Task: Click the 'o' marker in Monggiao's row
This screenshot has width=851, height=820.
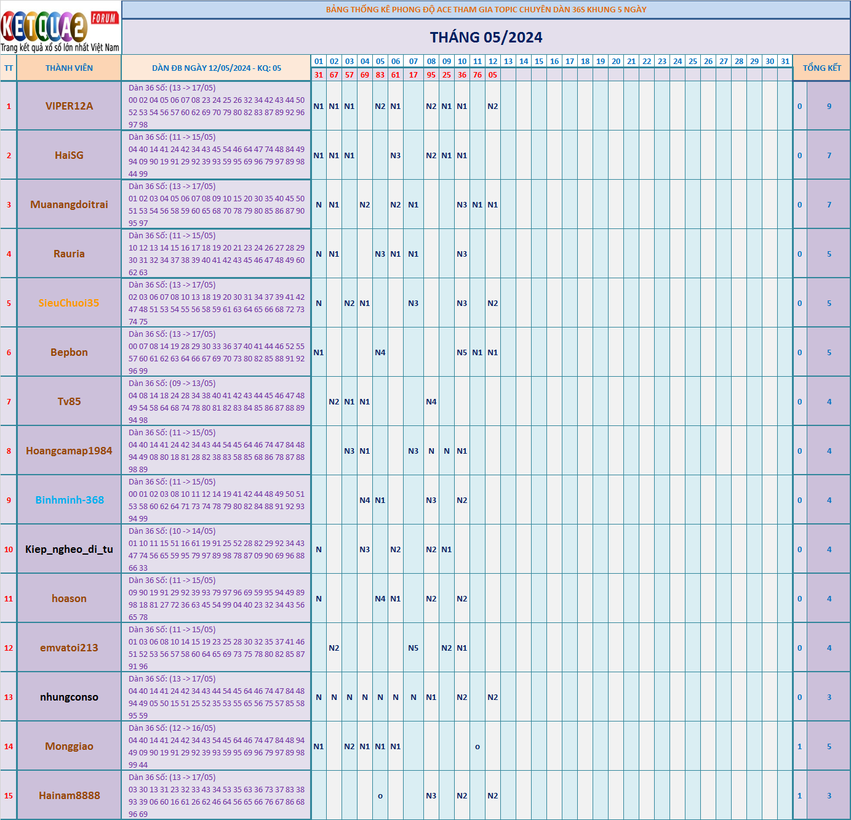Action: click(x=477, y=747)
